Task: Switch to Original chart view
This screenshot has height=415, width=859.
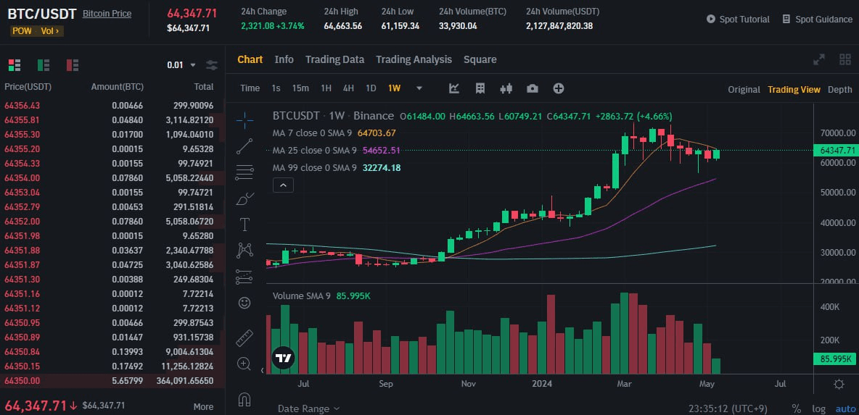Action: [x=744, y=90]
